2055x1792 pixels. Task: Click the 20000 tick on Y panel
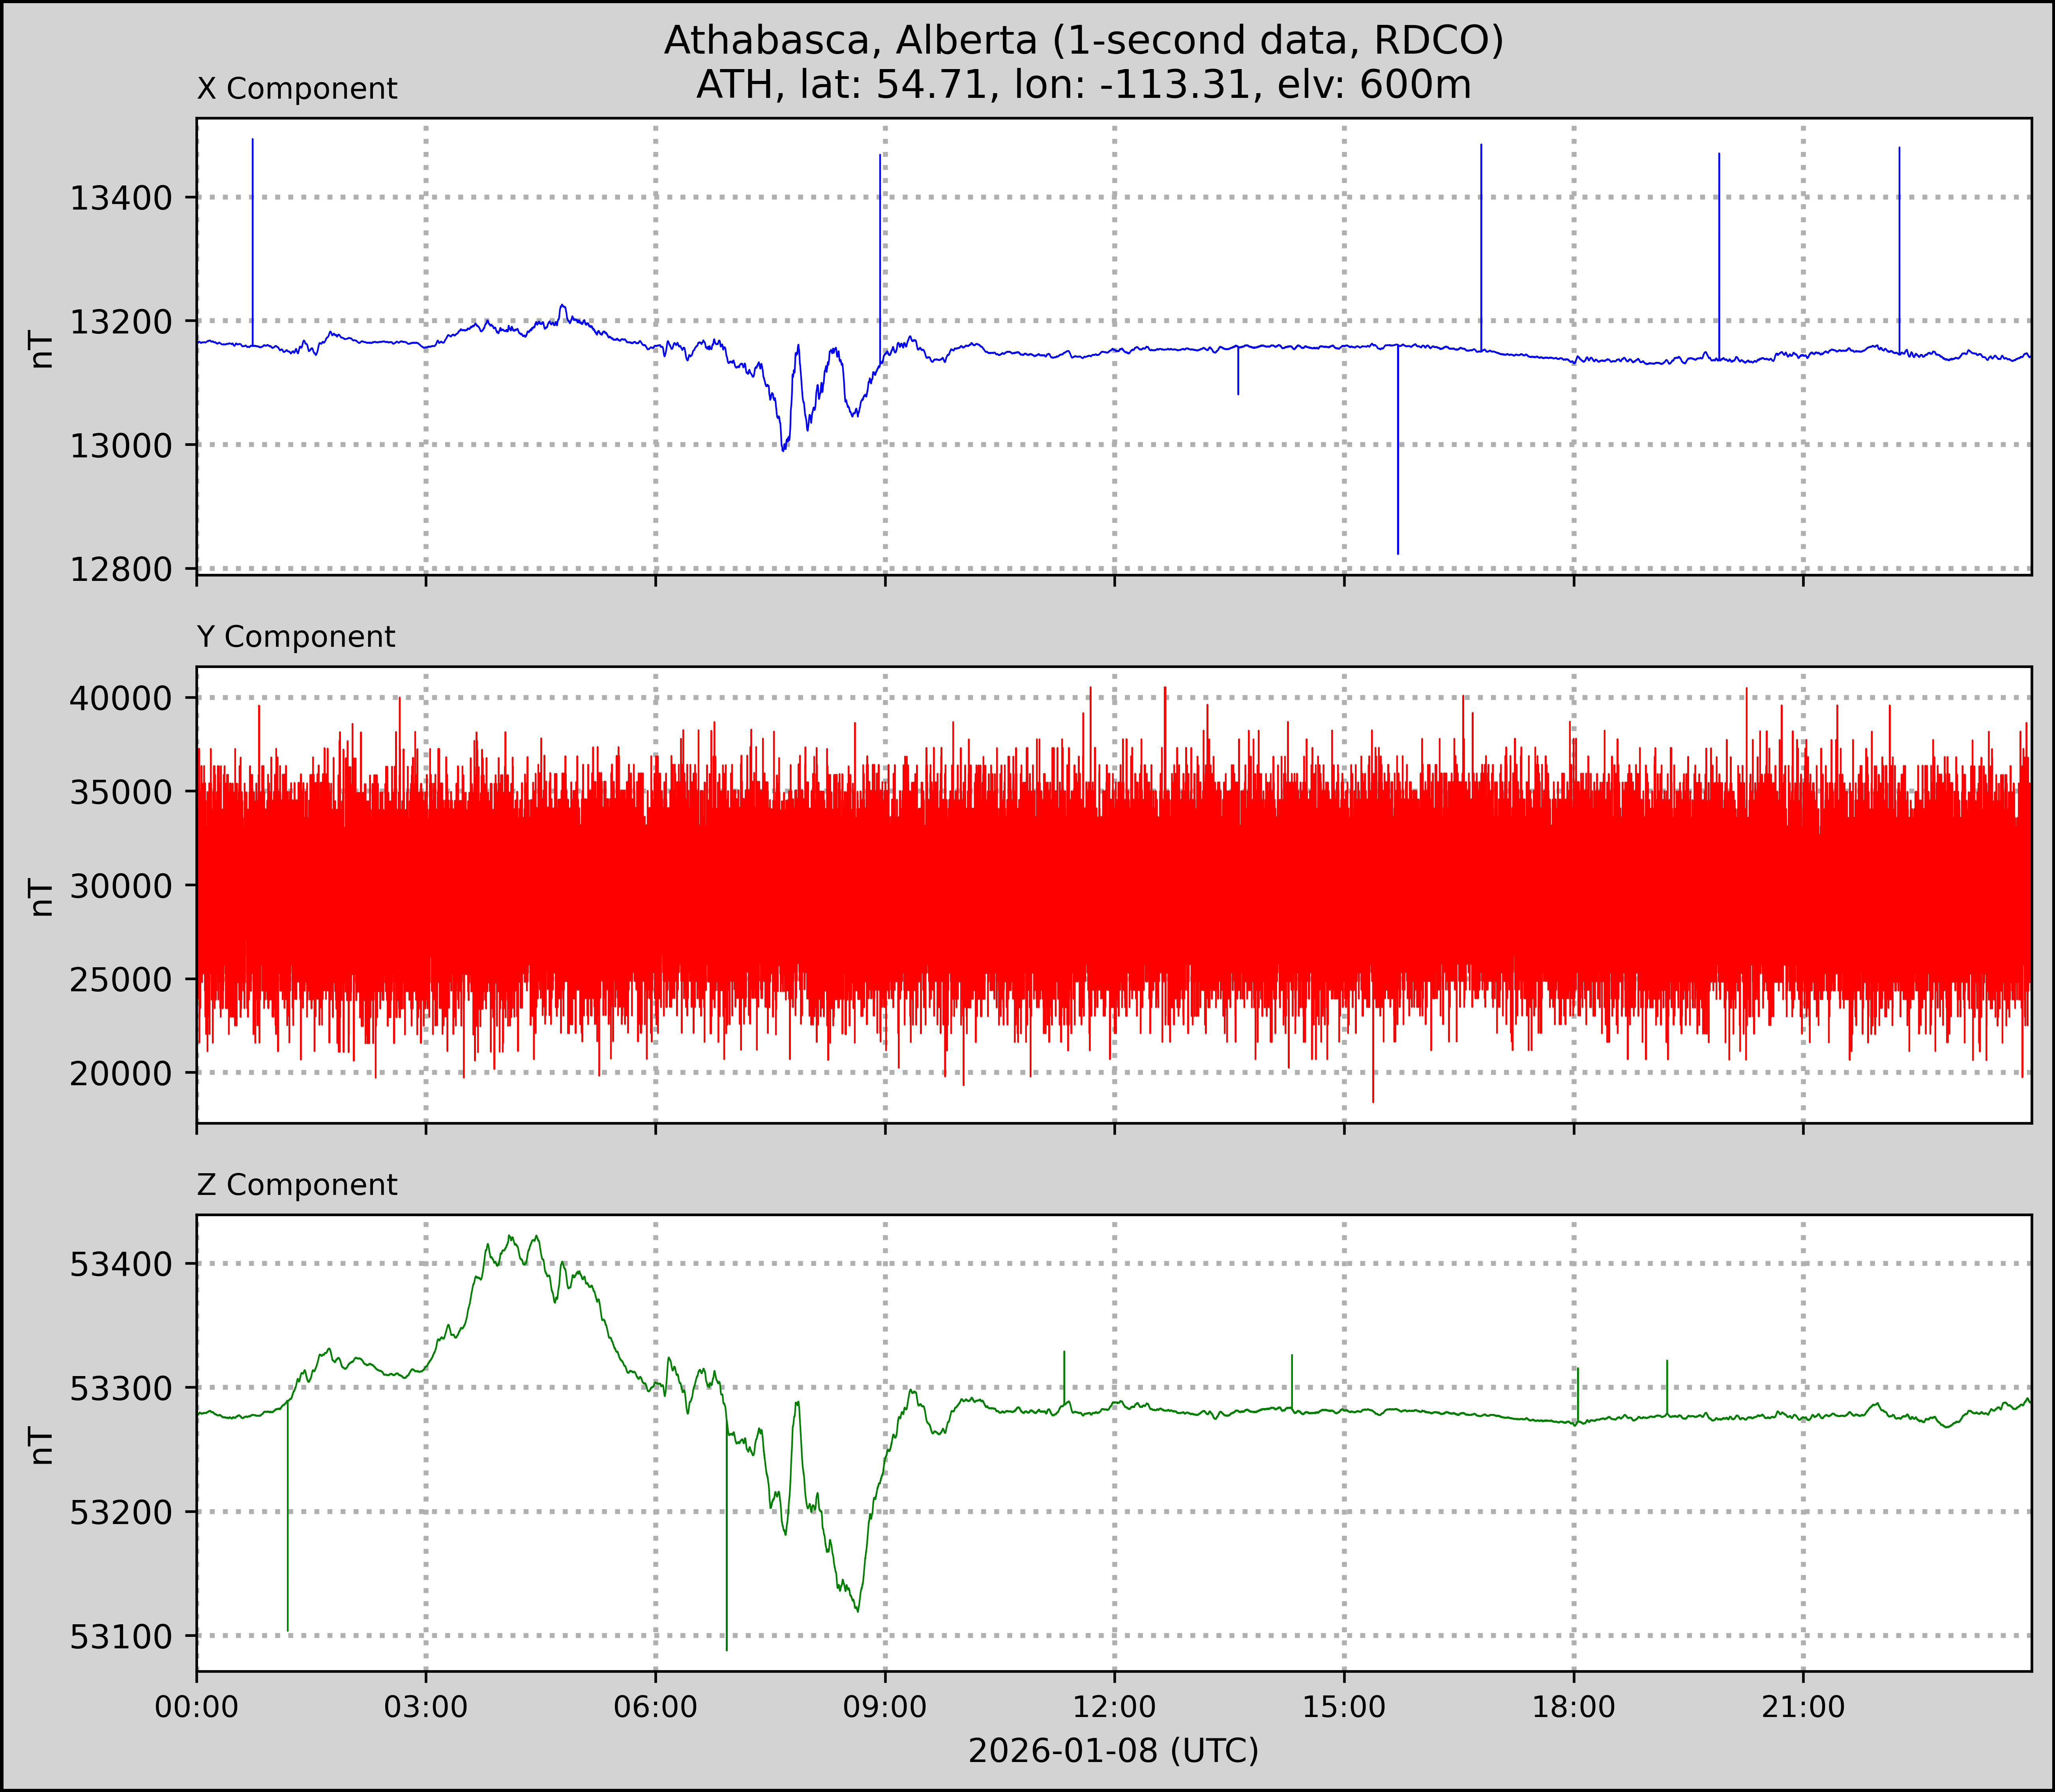(121, 1073)
